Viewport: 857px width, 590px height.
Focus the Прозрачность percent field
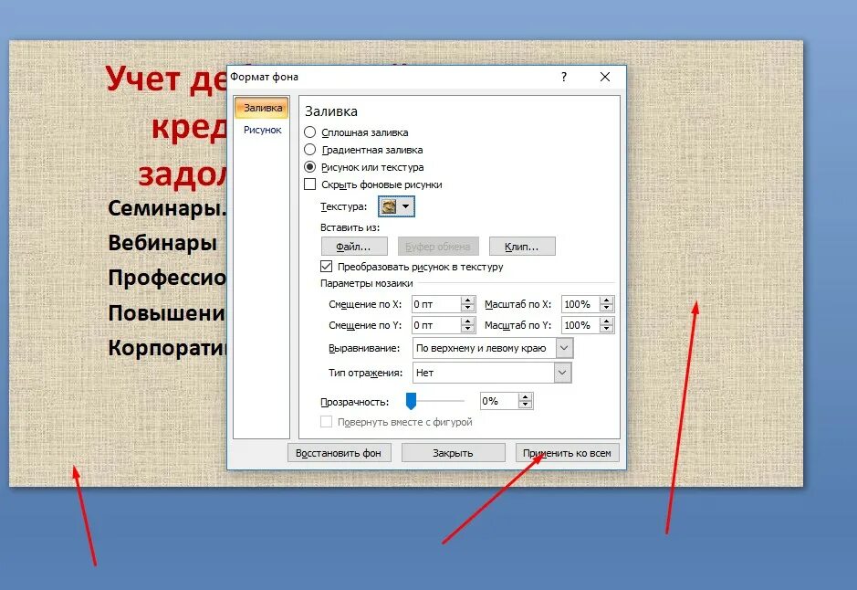point(498,401)
